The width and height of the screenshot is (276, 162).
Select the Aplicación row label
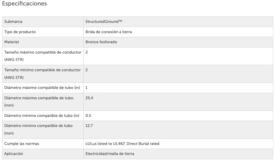point(13,154)
